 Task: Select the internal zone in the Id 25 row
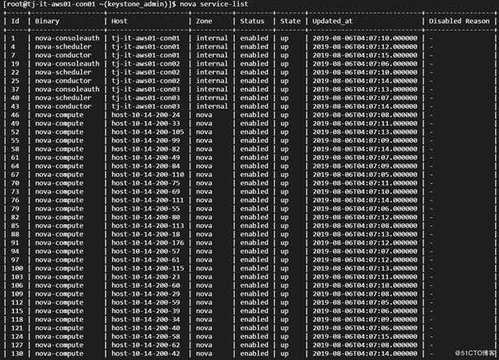click(x=212, y=80)
